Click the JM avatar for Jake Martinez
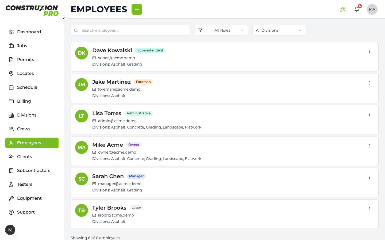 [x=82, y=85]
